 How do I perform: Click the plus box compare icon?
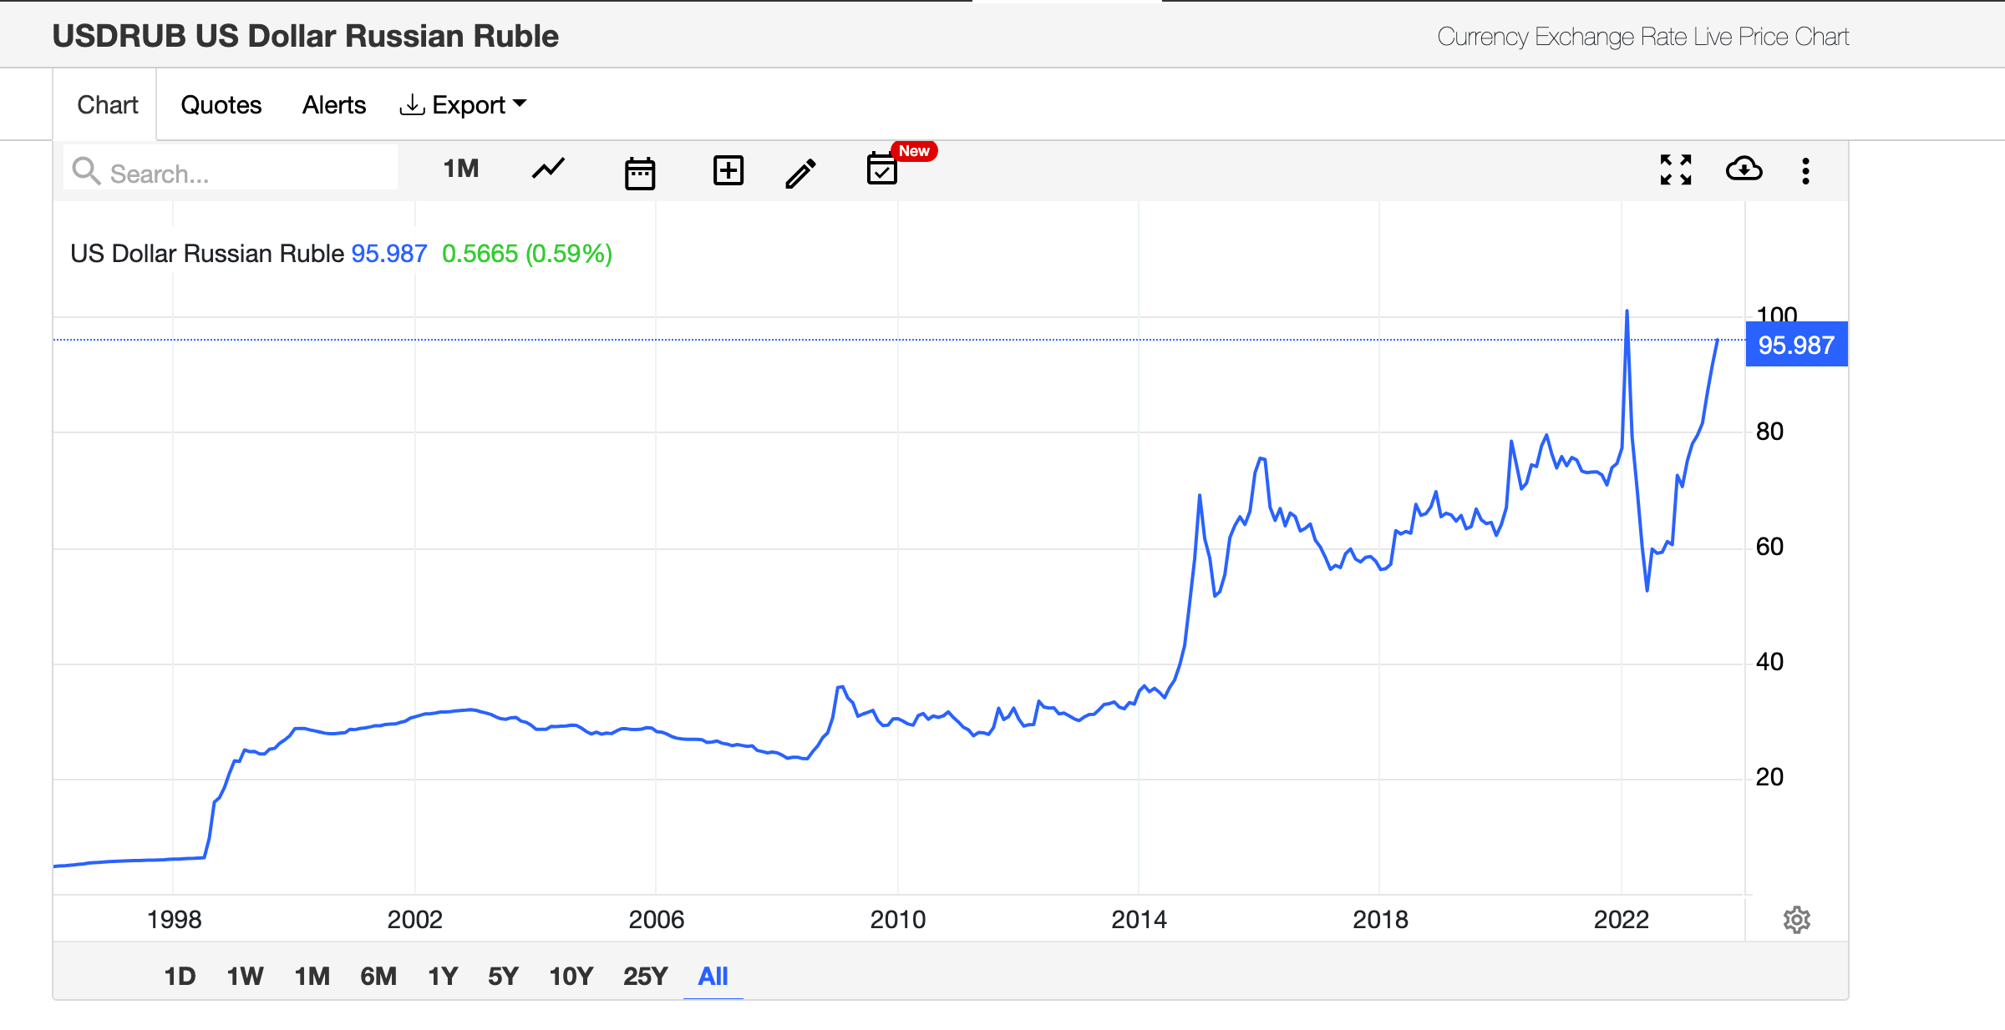[x=728, y=170]
